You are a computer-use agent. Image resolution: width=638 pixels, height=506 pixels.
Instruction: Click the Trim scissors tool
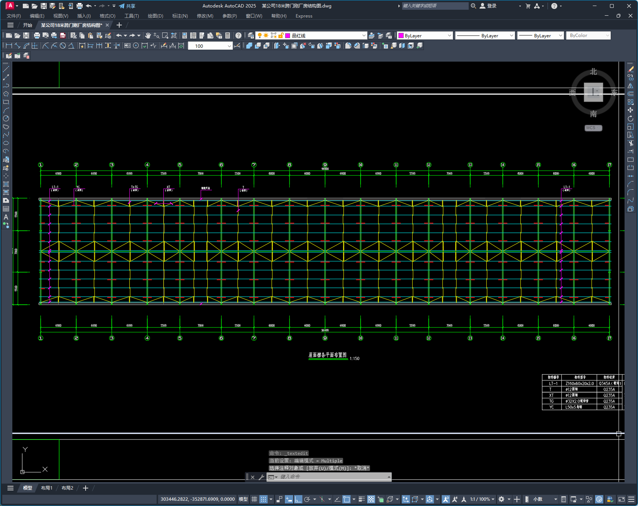[x=631, y=143]
